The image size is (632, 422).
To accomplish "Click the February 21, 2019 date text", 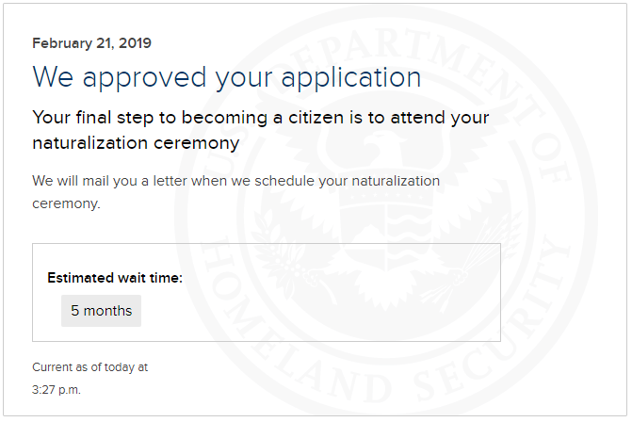I will pyautogui.click(x=92, y=43).
